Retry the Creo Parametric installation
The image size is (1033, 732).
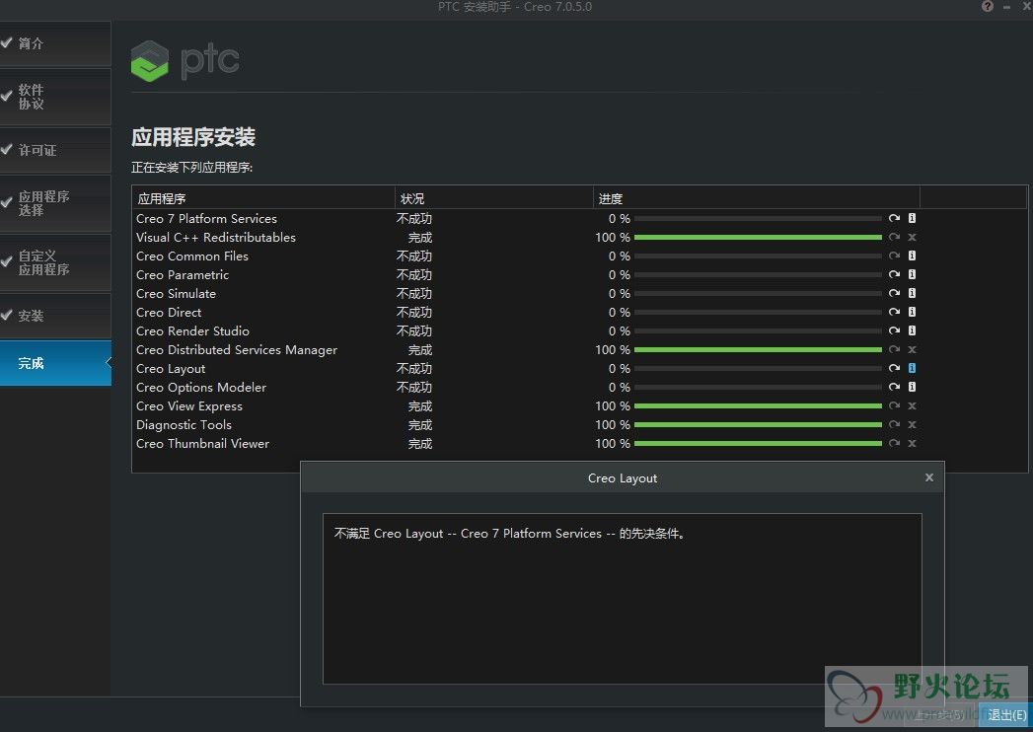point(894,275)
